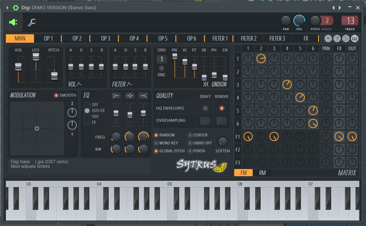The image size is (366, 226).
Task: Open the OP 6 tab
Action: point(191,39)
